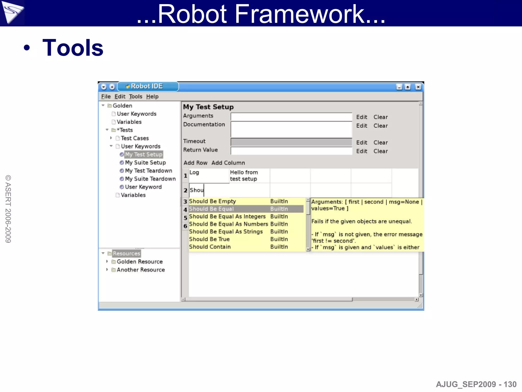Choose Should Be Equal As Numbers
This screenshot has height=392, width=522.
click(x=246, y=224)
